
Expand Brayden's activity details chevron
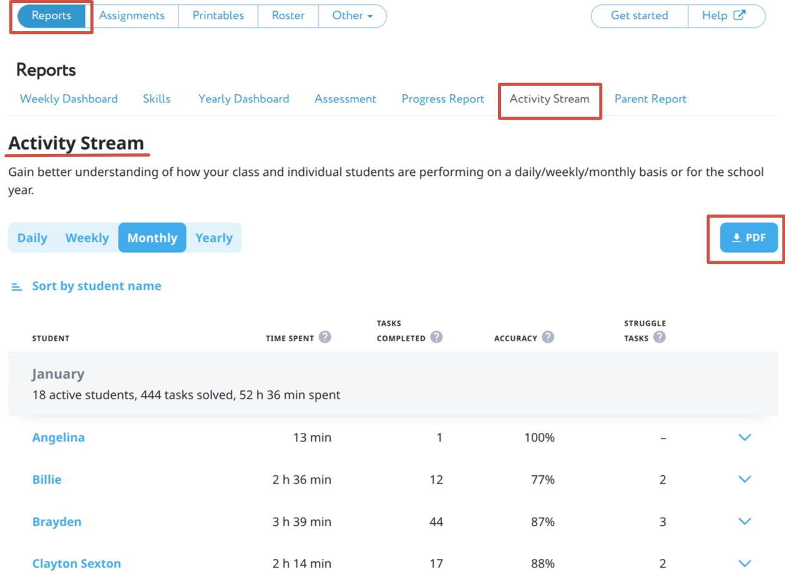(x=744, y=521)
